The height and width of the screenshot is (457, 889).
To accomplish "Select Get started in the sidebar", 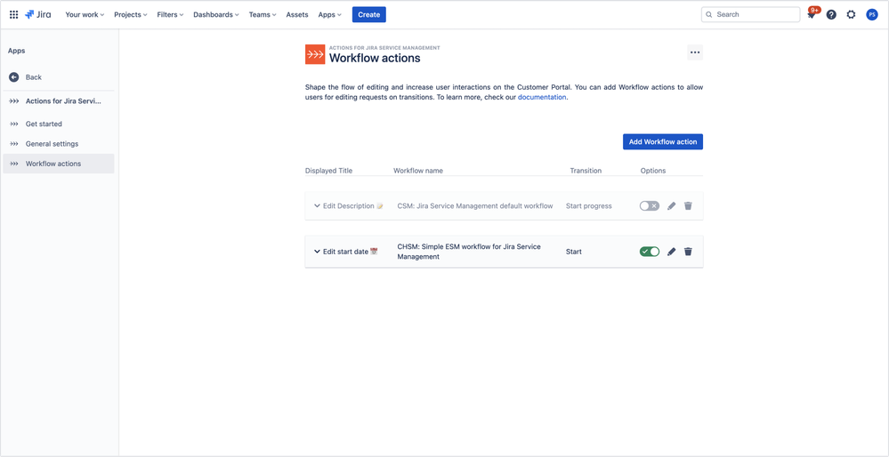I will [x=59, y=124].
